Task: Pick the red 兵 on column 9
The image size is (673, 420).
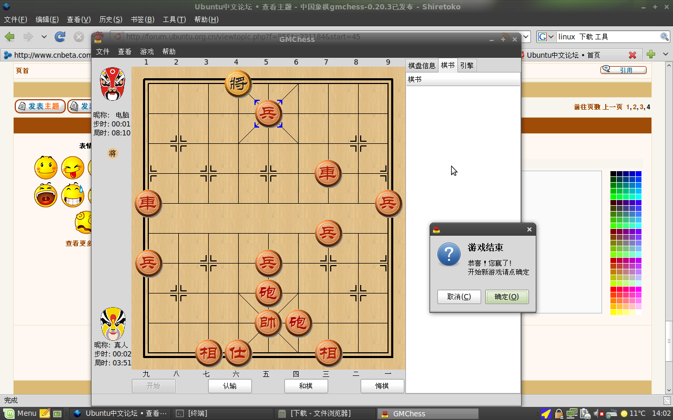Action: (x=388, y=203)
